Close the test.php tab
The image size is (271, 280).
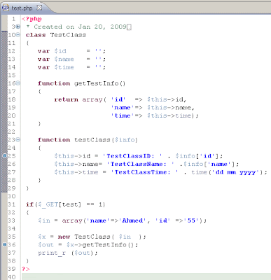coord(39,8)
